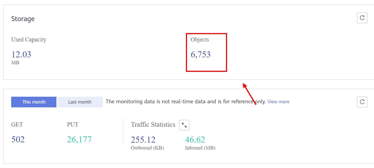Click the Used Capacity value 12.03
374x168 pixels.
21,55
